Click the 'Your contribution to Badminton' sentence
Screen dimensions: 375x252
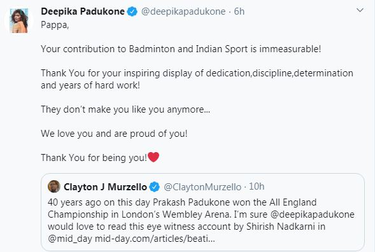tap(181, 49)
